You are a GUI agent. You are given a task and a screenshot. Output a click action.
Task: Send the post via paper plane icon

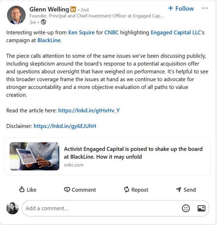coord(179,189)
